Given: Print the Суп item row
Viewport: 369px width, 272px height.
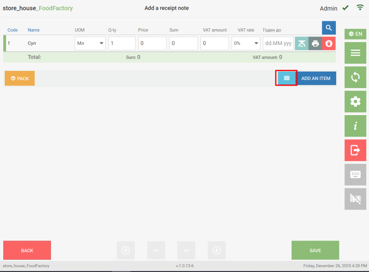Looking at the screenshot, I should pos(315,43).
